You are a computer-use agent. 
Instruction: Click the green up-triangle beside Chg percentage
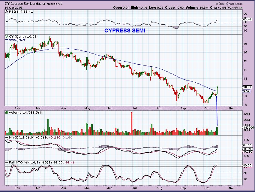(x=241, y=8)
